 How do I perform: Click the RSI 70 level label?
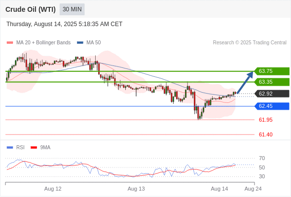262,158
